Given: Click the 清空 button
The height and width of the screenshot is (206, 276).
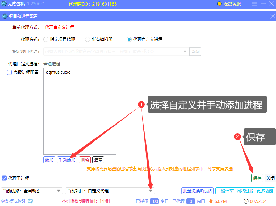Looking at the screenshot, I should (98, 160).
